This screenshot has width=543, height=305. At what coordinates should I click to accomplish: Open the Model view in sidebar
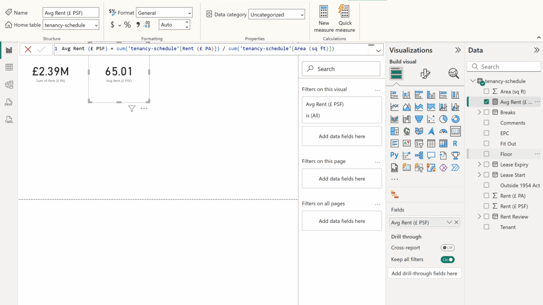click(9, 85)
